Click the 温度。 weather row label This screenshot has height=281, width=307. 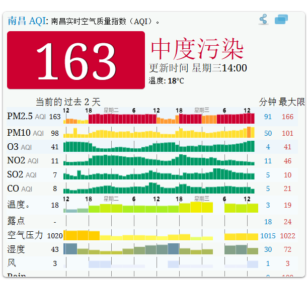(18, 205)
